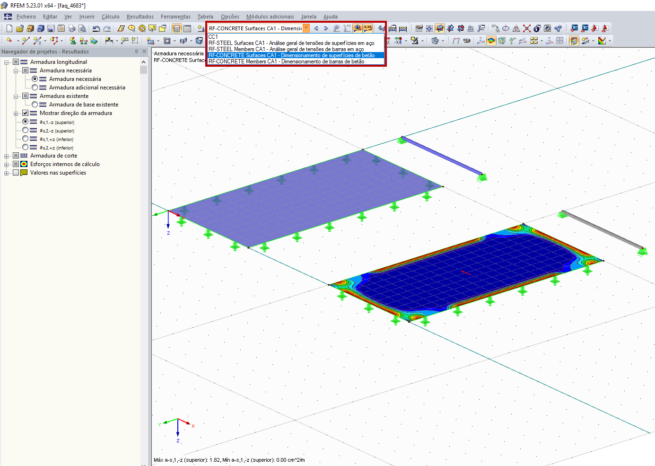The height and width of the screenshot is (466, 655).
Task: Enable the Valores nas superfícies checkbox
Action: point(16,173)
